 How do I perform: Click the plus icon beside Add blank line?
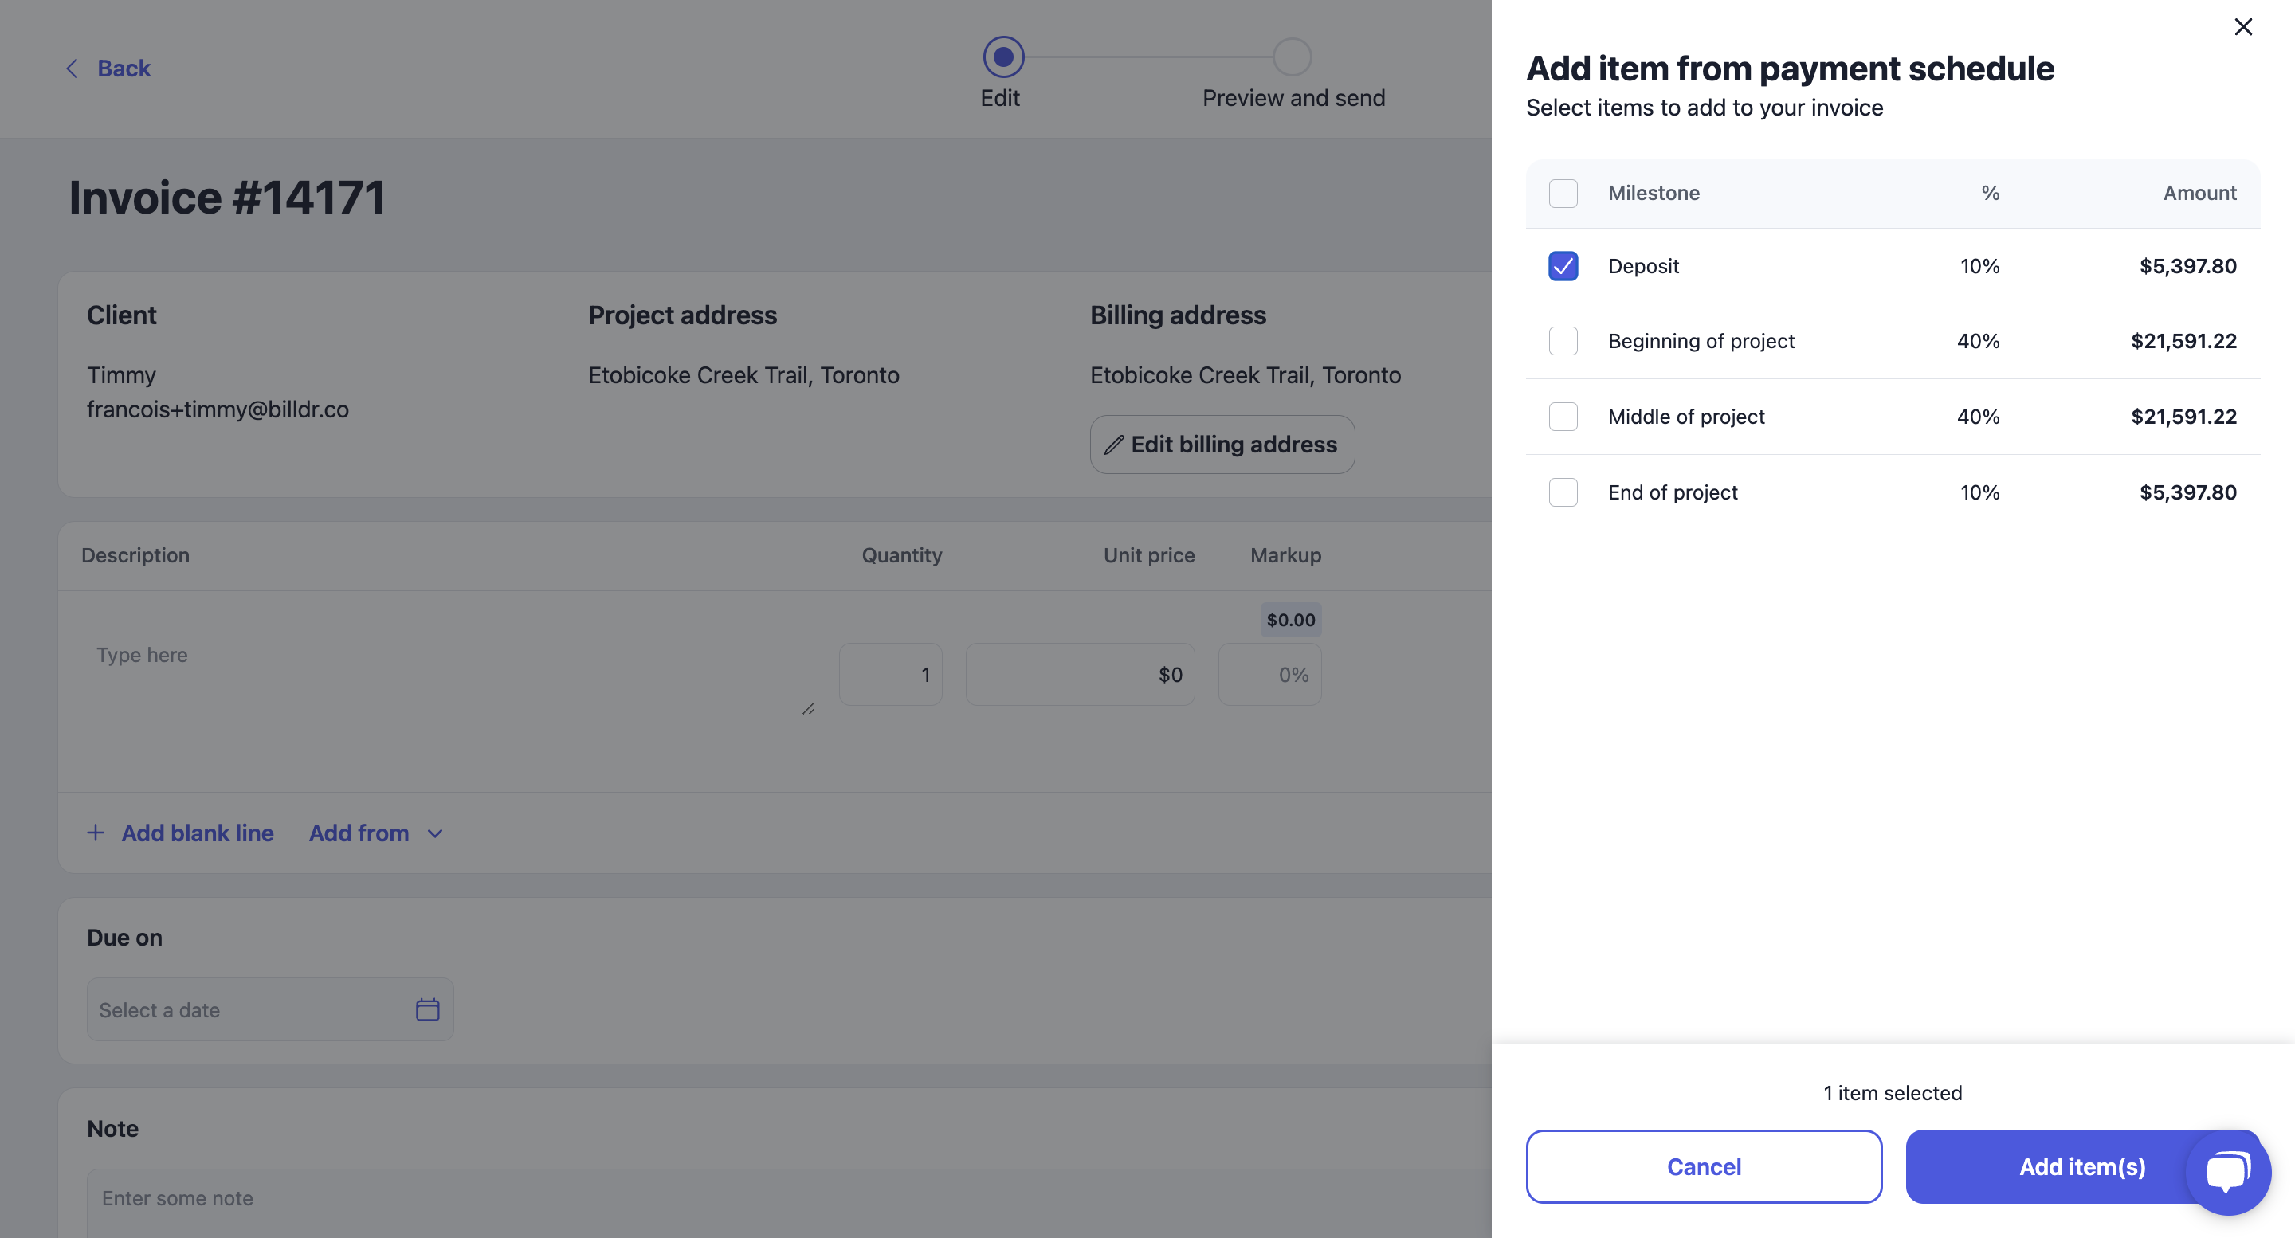pyautogui.click(x=96, y=833)
